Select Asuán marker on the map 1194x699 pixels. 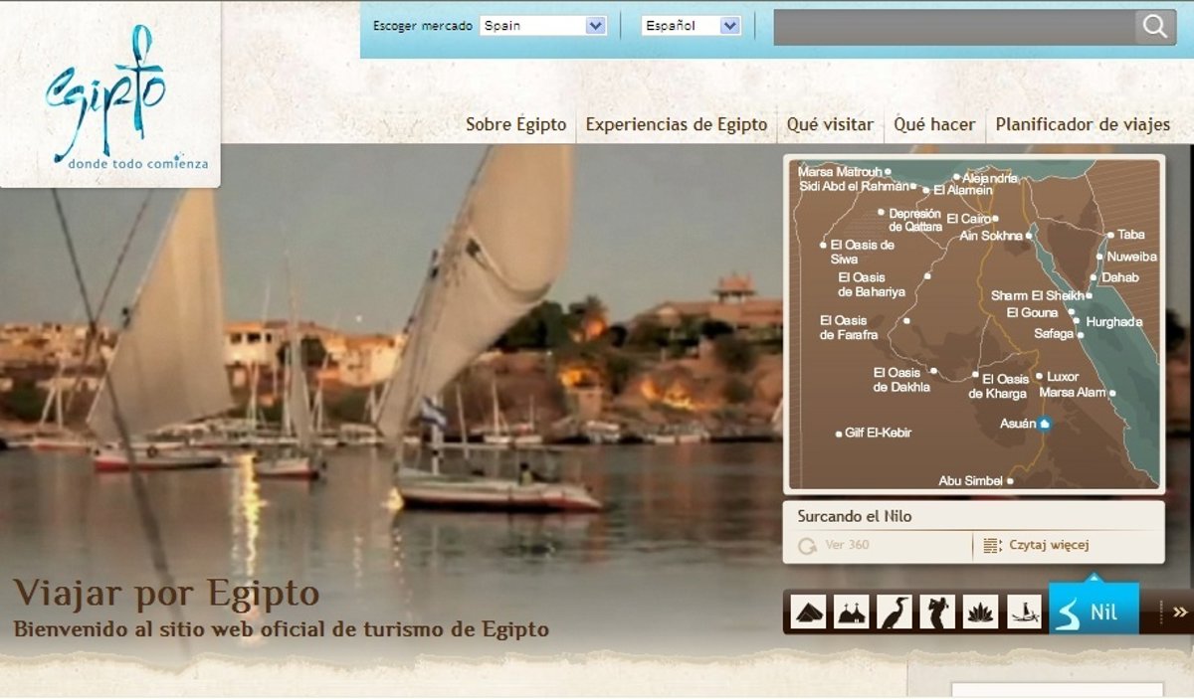click(x=1044, y=425)
